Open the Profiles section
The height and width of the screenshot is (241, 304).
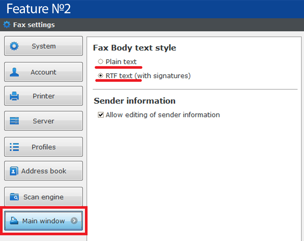pyautogui.click(x=44, y=147)
